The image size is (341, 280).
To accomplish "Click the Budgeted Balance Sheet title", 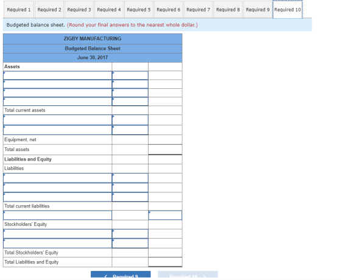I will (x=93, y=49).
